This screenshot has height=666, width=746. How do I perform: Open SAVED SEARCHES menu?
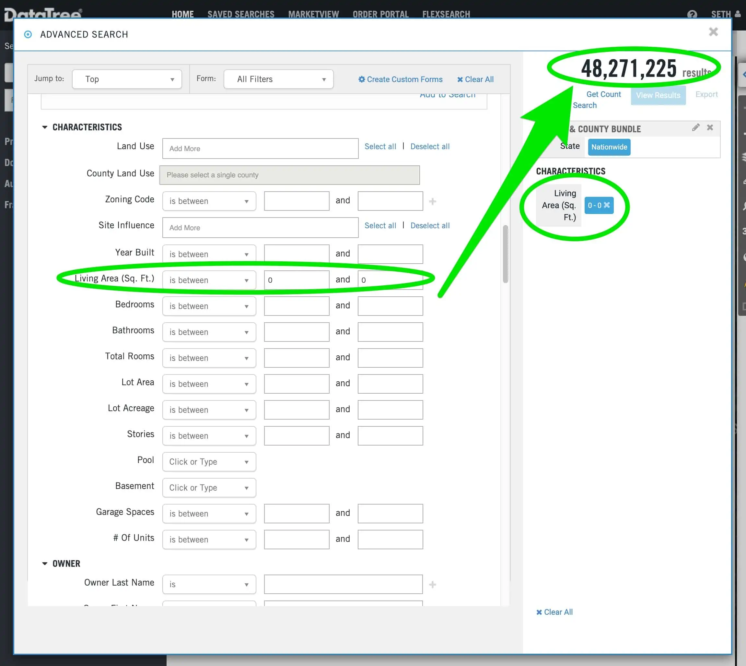(241, 14)
